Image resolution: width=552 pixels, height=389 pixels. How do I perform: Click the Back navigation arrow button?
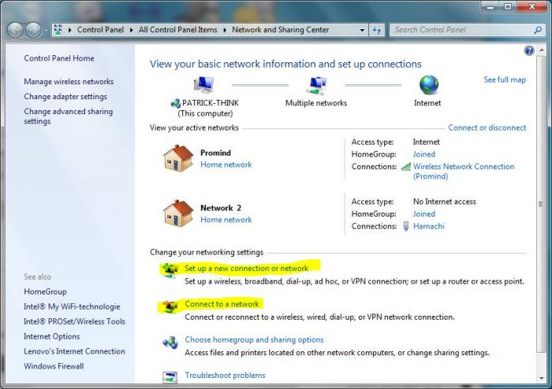pos(15,30)
